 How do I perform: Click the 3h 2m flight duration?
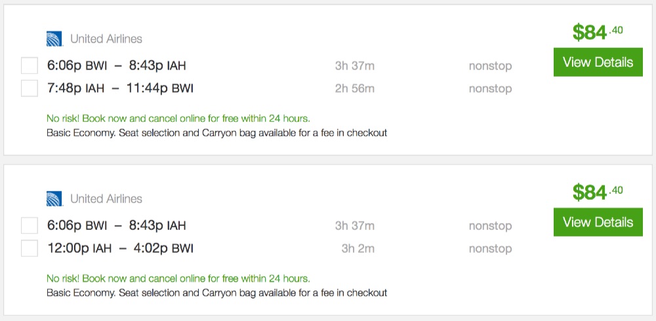358,248
